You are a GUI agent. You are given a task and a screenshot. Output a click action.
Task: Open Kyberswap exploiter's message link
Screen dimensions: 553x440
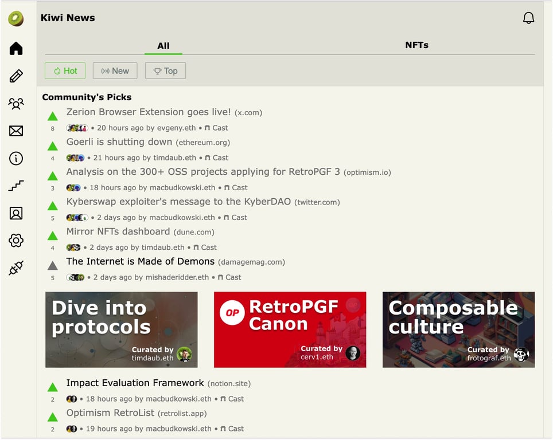178,202
